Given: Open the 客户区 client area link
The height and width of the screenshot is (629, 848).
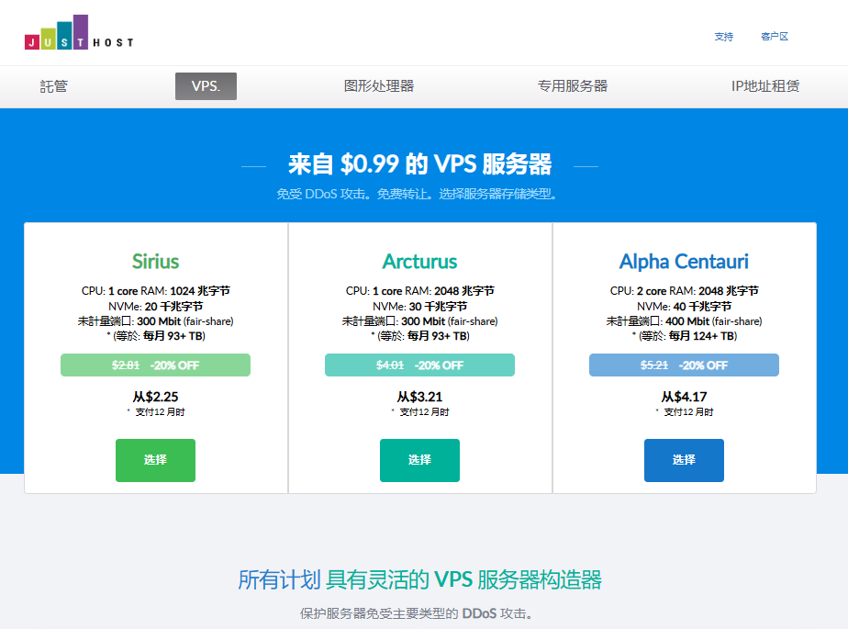Looking at the screenshot, I should coord(775,37).
